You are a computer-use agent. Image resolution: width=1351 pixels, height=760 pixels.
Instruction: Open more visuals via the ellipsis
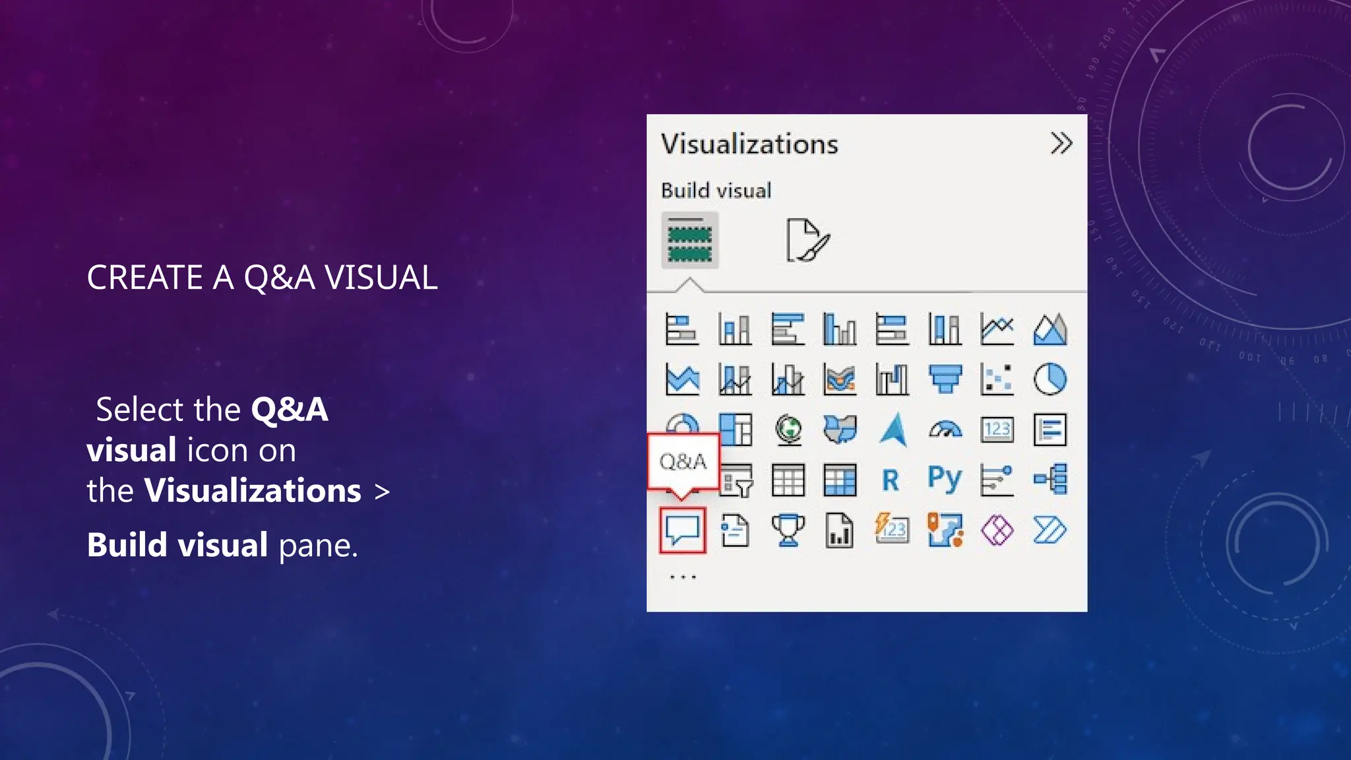click(x=683, y=577)
